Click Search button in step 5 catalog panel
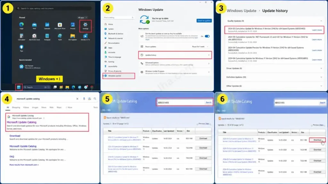Screen dimensions: 328x184 [209, 103]
